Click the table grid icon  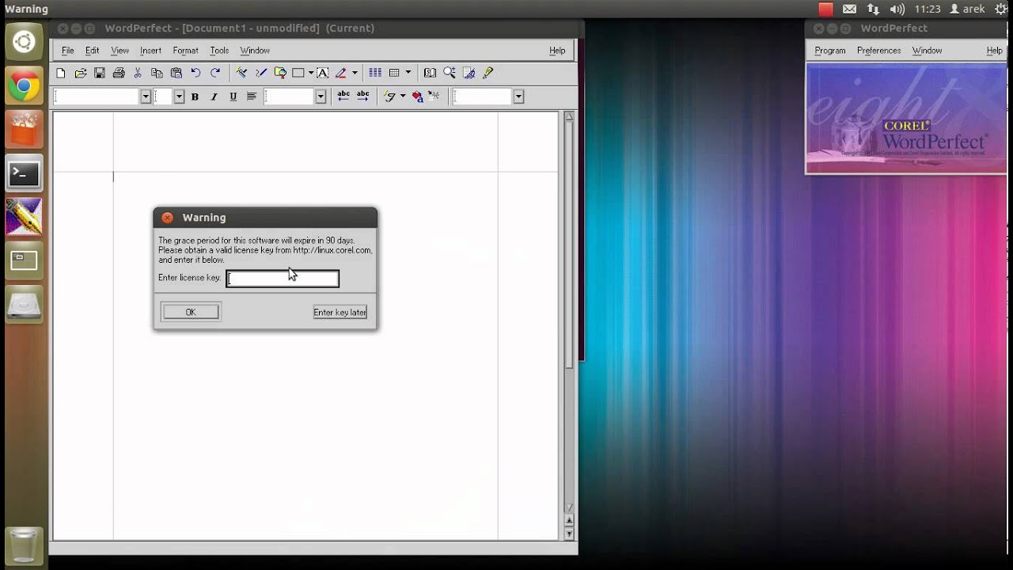(394, 73)
